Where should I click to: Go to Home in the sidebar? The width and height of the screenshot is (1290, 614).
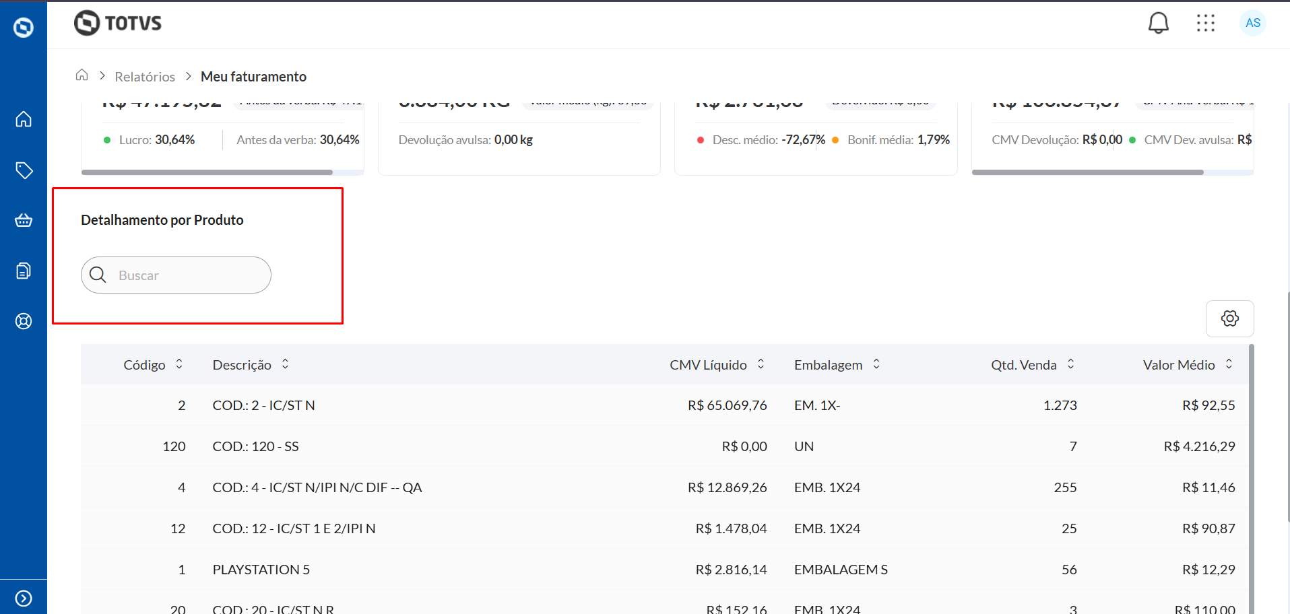[x=24, y=119]
